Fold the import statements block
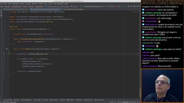The height and width of the screenshot is (103, 184). click(9, 17)
